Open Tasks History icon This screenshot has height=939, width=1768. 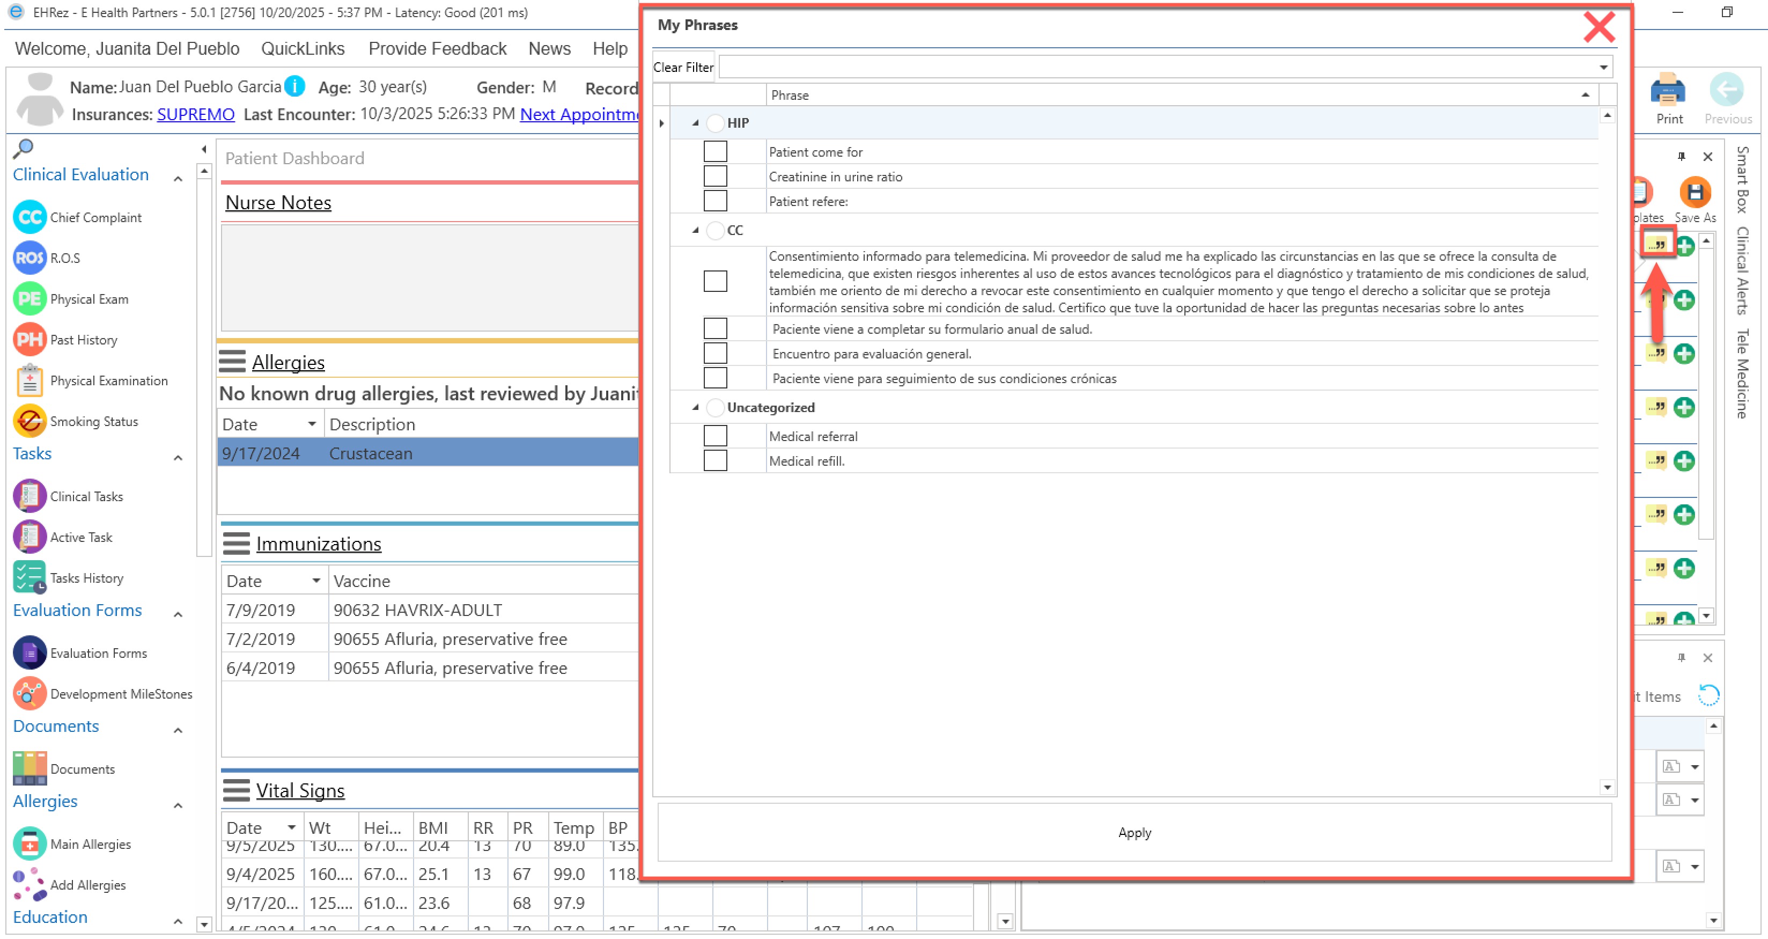30,578
